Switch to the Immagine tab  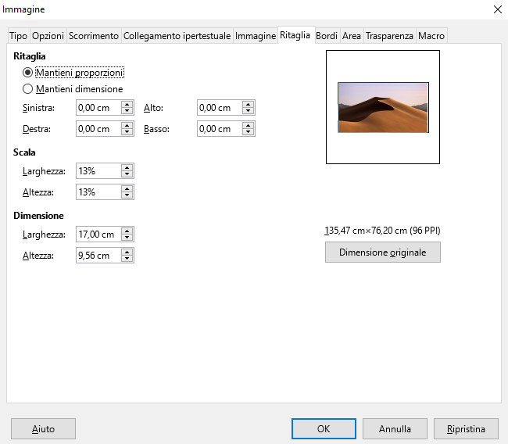tap(256, 36)
